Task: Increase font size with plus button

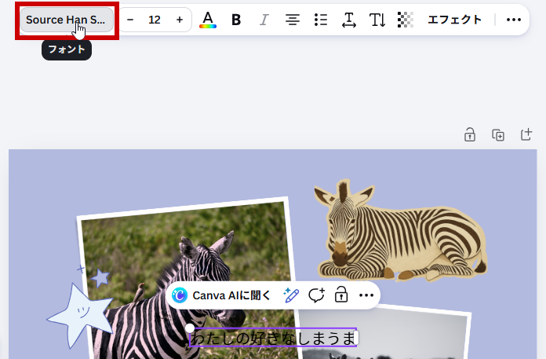Action: pos(180,20)
